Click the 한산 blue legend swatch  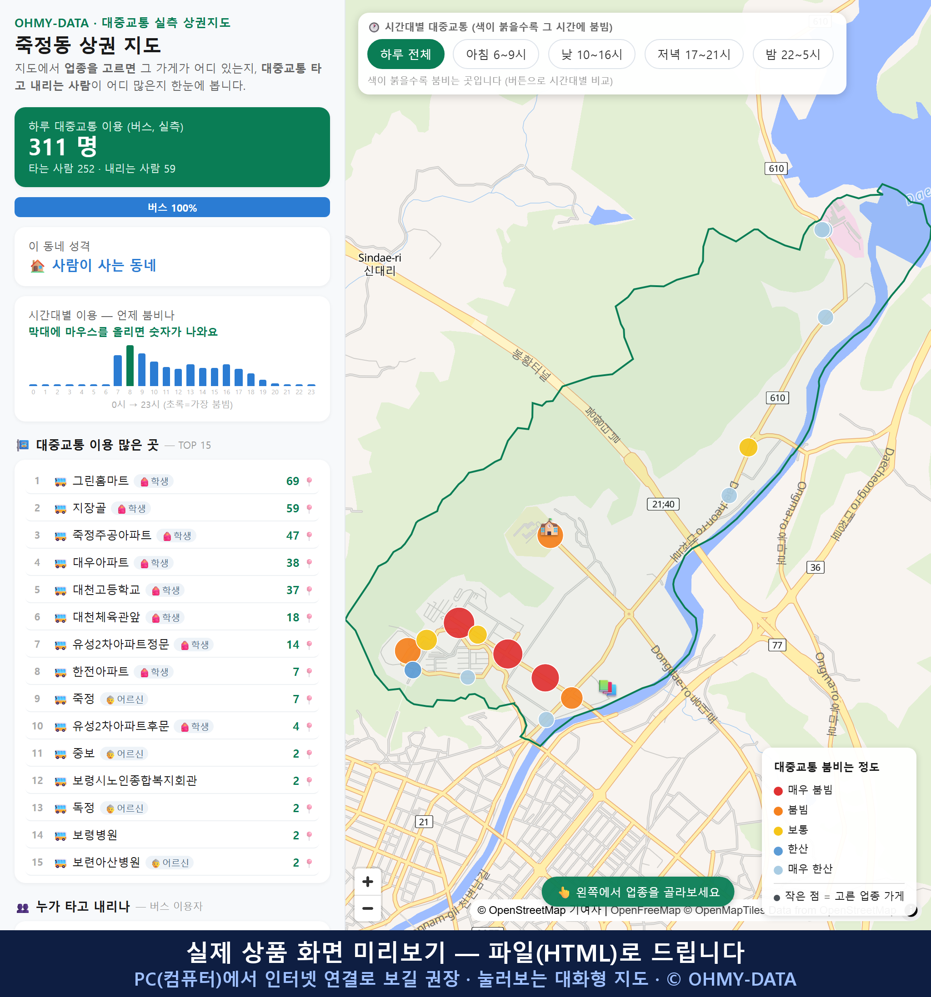pyautogui.click(x=778, y=851)
